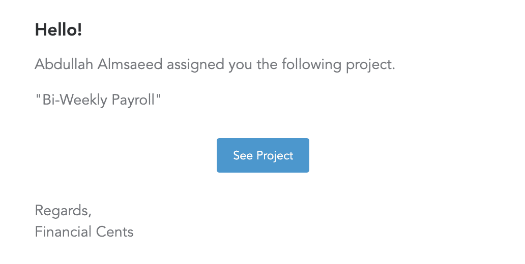This screenshot has height=264, width=525.
Task: Click the word assigned in the sentence
Action: 195,65
